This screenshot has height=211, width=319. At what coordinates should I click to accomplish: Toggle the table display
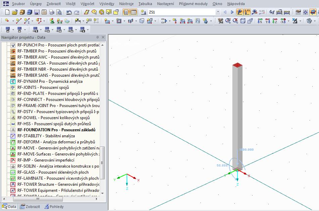[134, 12]
